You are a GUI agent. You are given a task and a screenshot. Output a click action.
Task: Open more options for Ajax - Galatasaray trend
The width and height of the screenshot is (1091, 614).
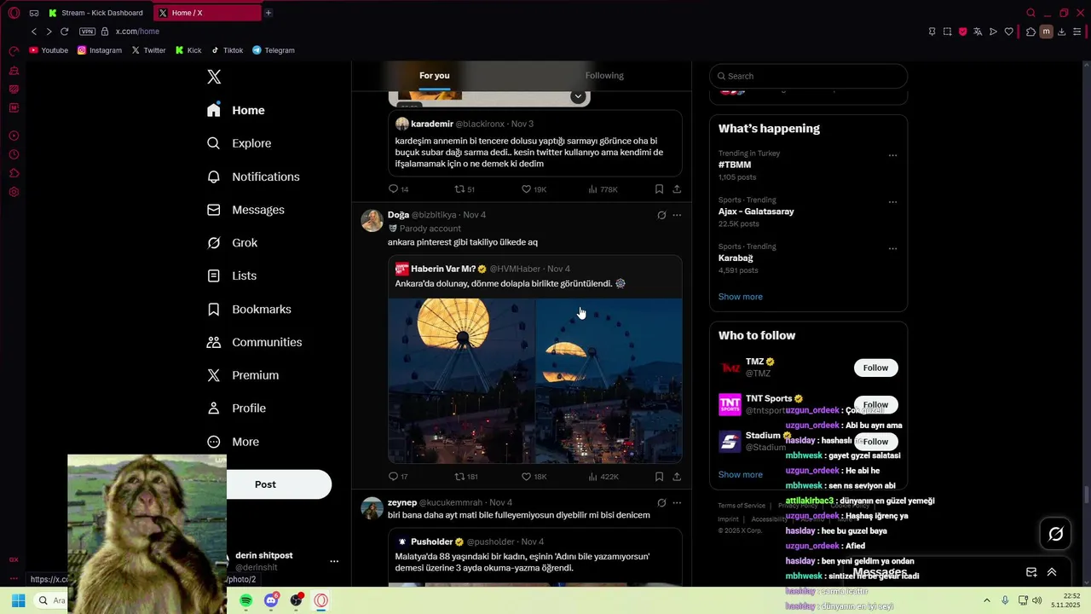(x=892, y=202)
